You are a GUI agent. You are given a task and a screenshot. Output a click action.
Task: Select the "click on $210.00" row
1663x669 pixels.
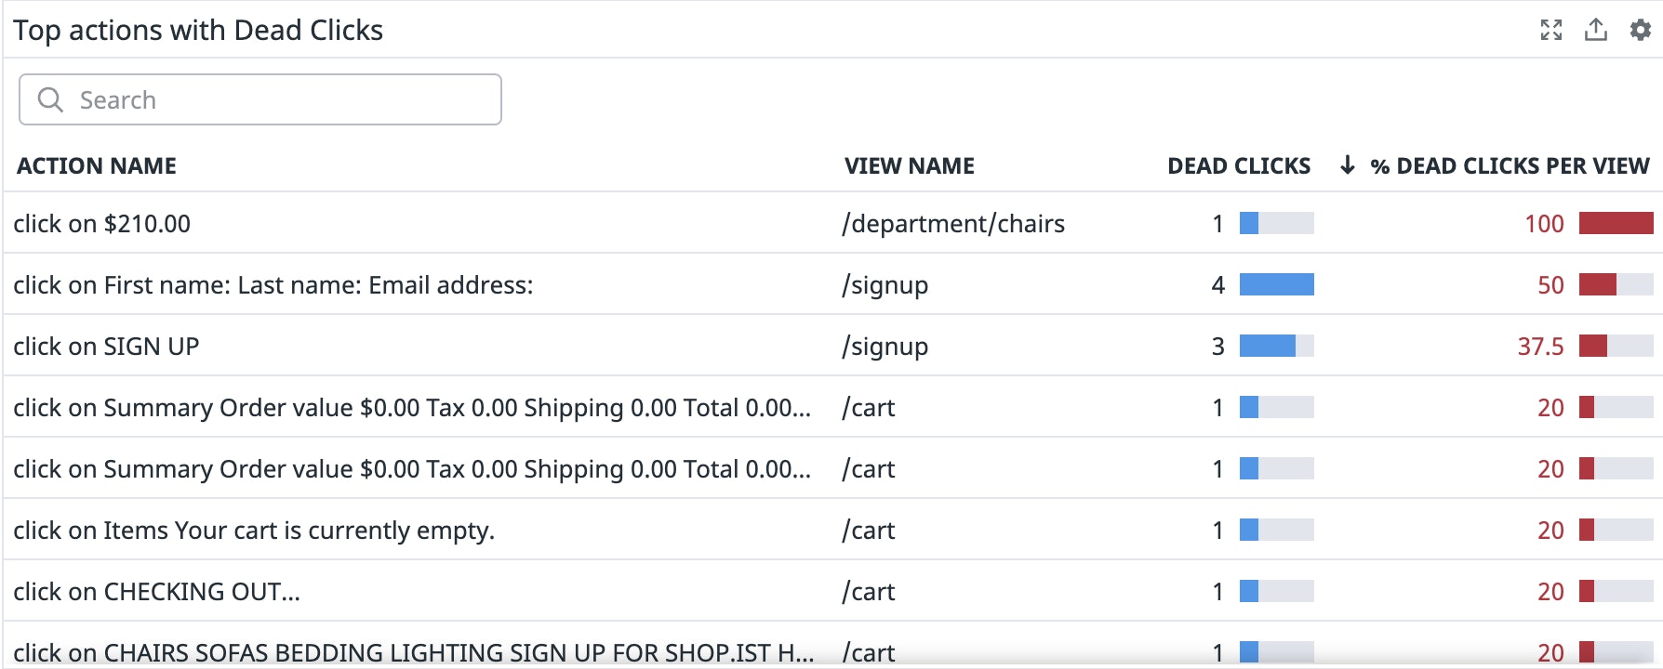(x=102, y=223)
